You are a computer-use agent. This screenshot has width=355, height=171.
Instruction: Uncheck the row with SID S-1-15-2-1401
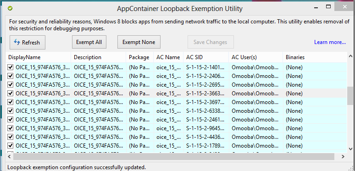tap(10, 67)
